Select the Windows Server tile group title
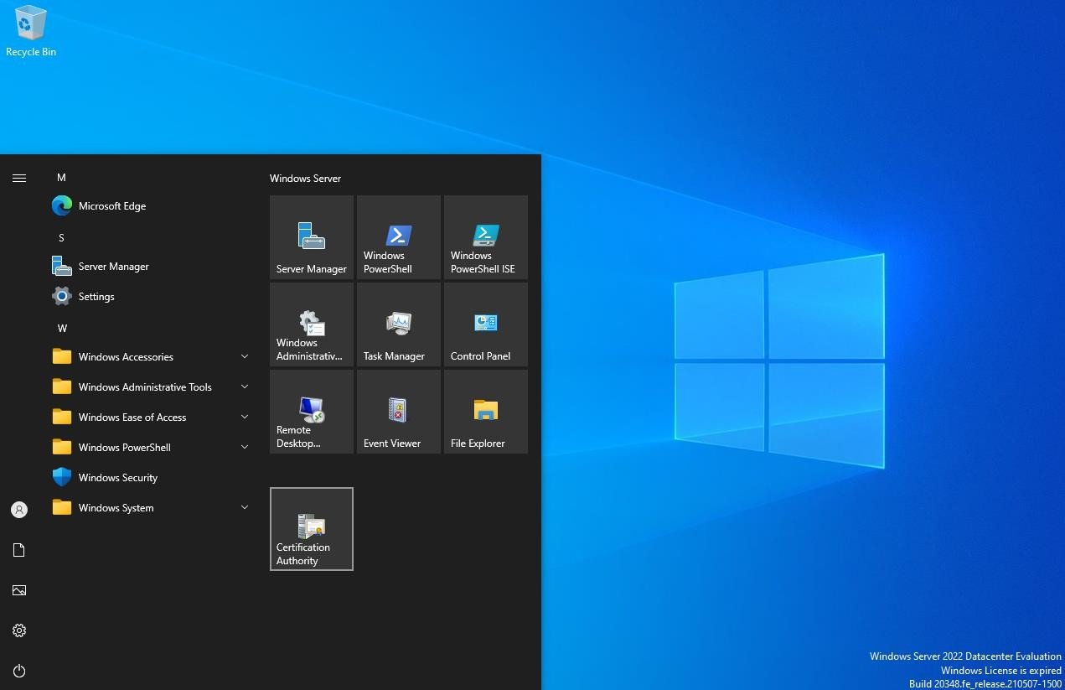The image size is (1065, 690). coord(305,179)
